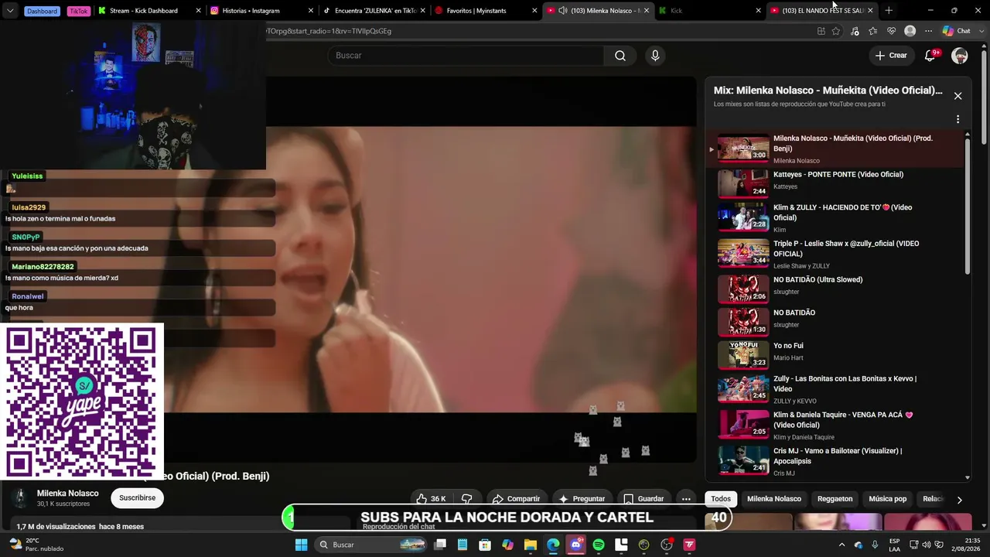Open a new browser tab
990x557 pixels.
pyautogui.click(x=889, y=11)
